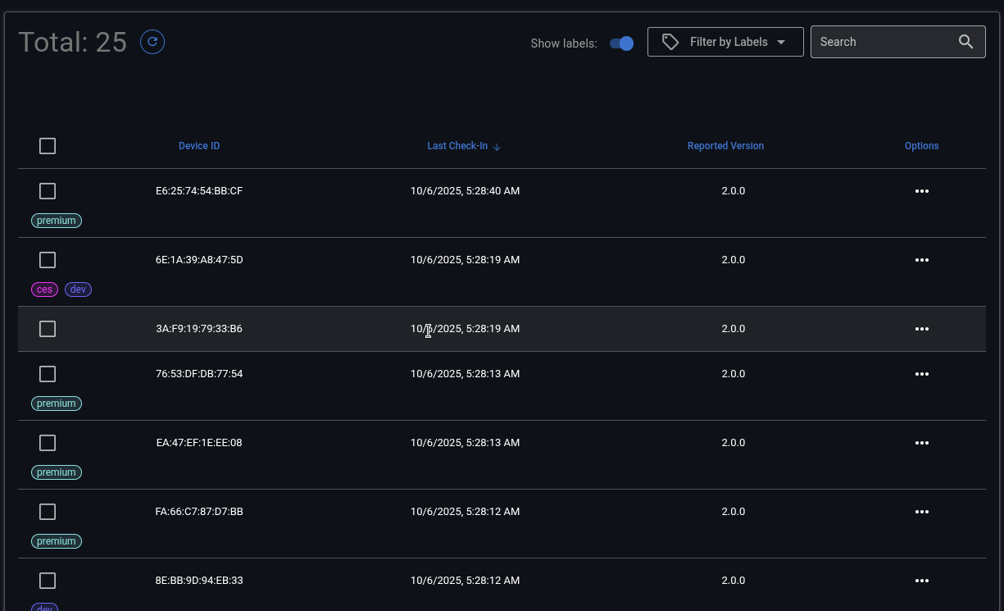Check the select-all checkbox in header

click(48, 146)
